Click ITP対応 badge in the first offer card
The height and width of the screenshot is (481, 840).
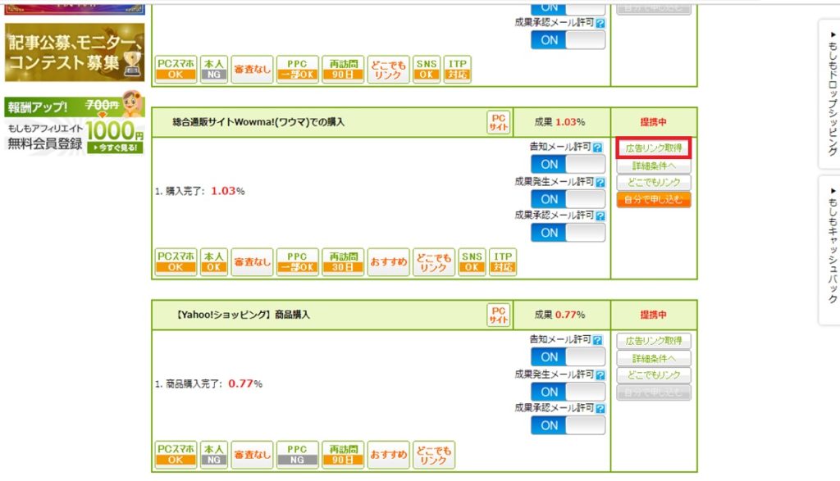point(457,69)
